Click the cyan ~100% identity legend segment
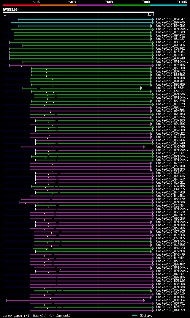Image resolution: width=190 pixels, height=318 pixels. coord(169,5)
